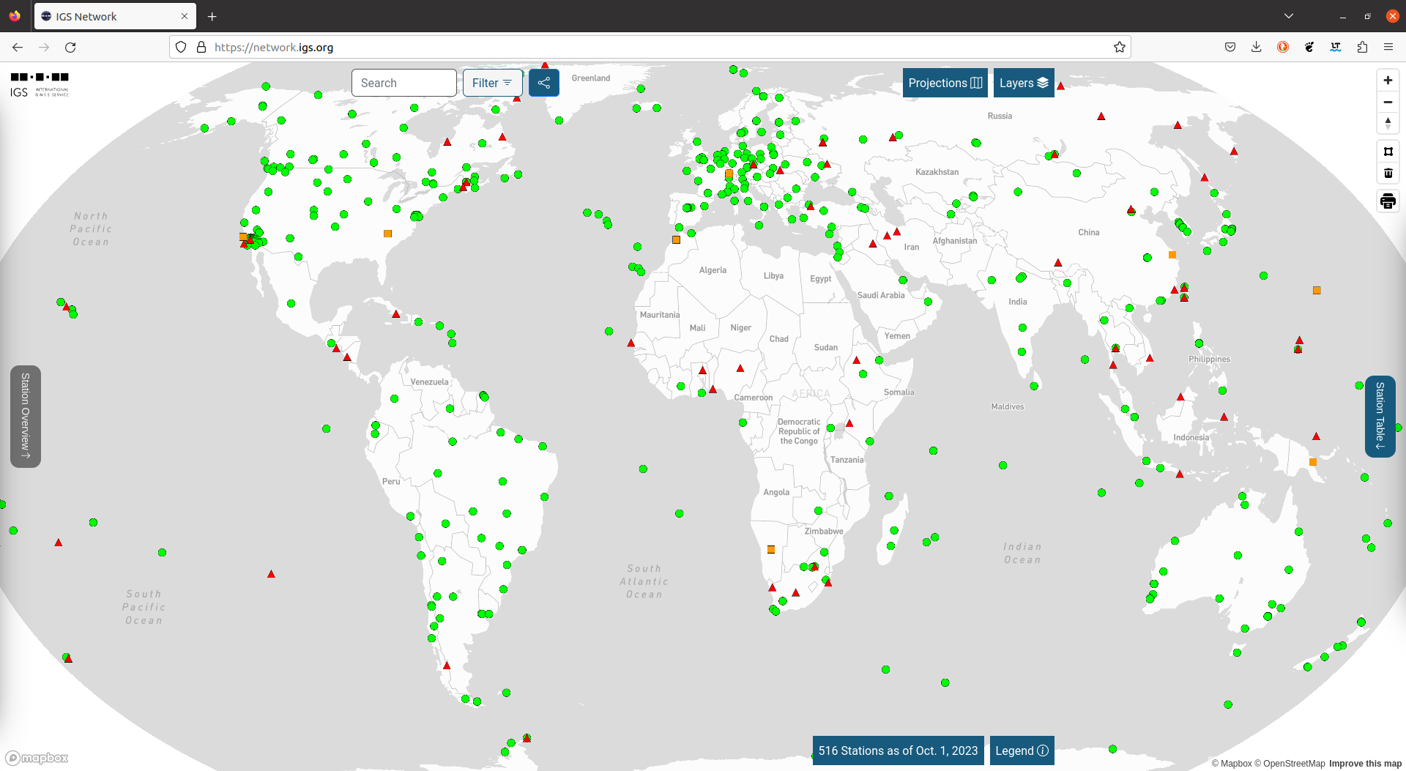Click the IGS logo

point(40,84)
